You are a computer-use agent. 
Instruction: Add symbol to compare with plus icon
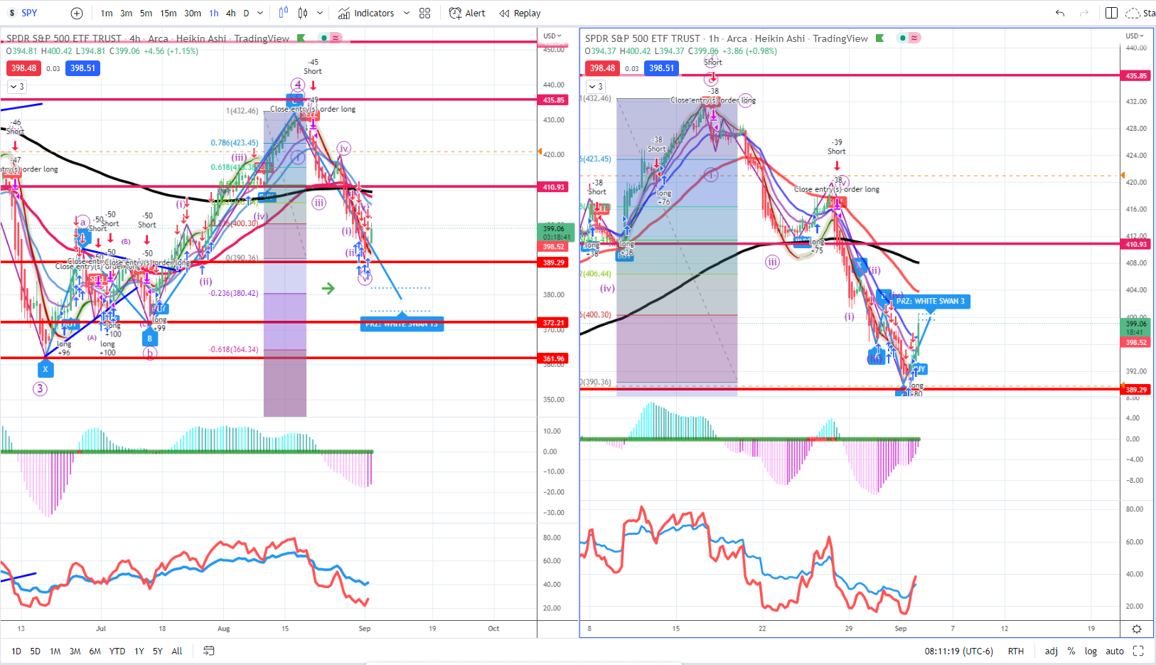click(77, 13)
